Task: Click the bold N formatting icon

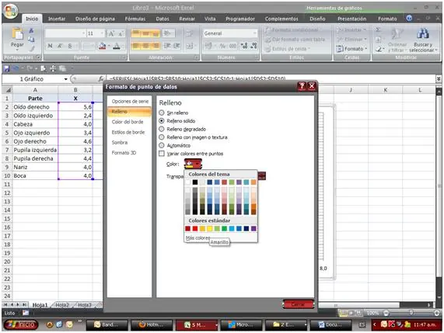Action: (50, 46)
